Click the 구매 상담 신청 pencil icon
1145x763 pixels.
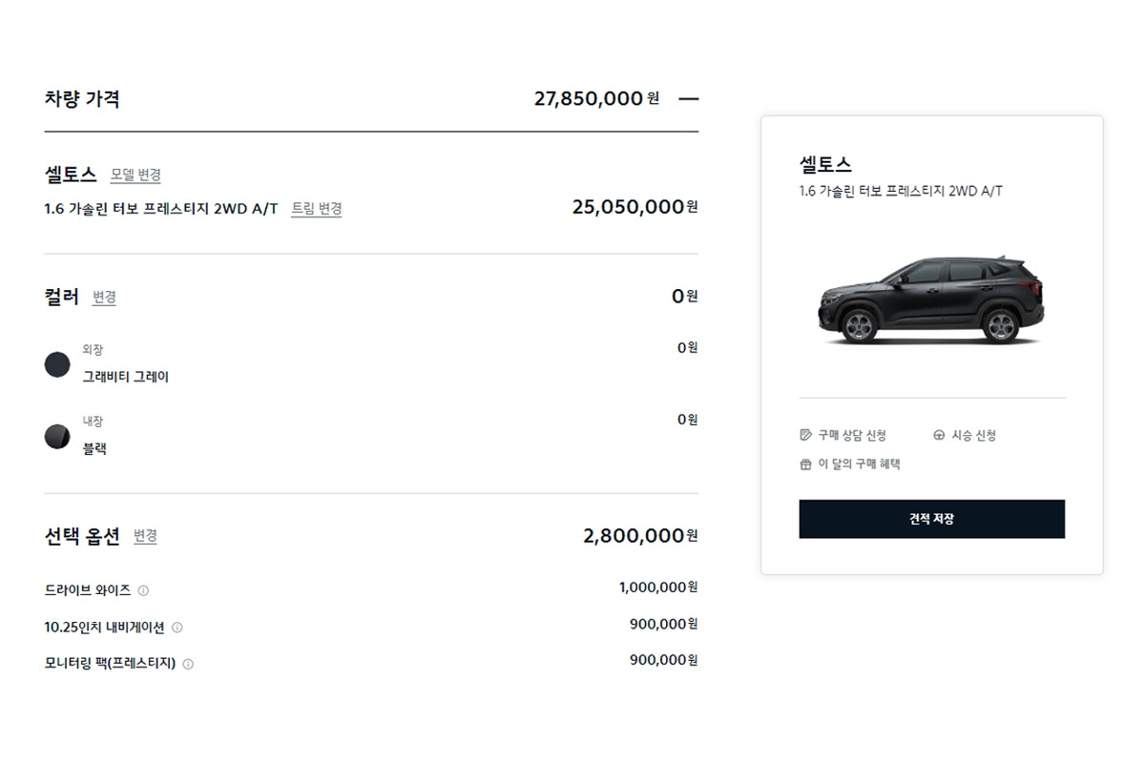pos(805,436)
